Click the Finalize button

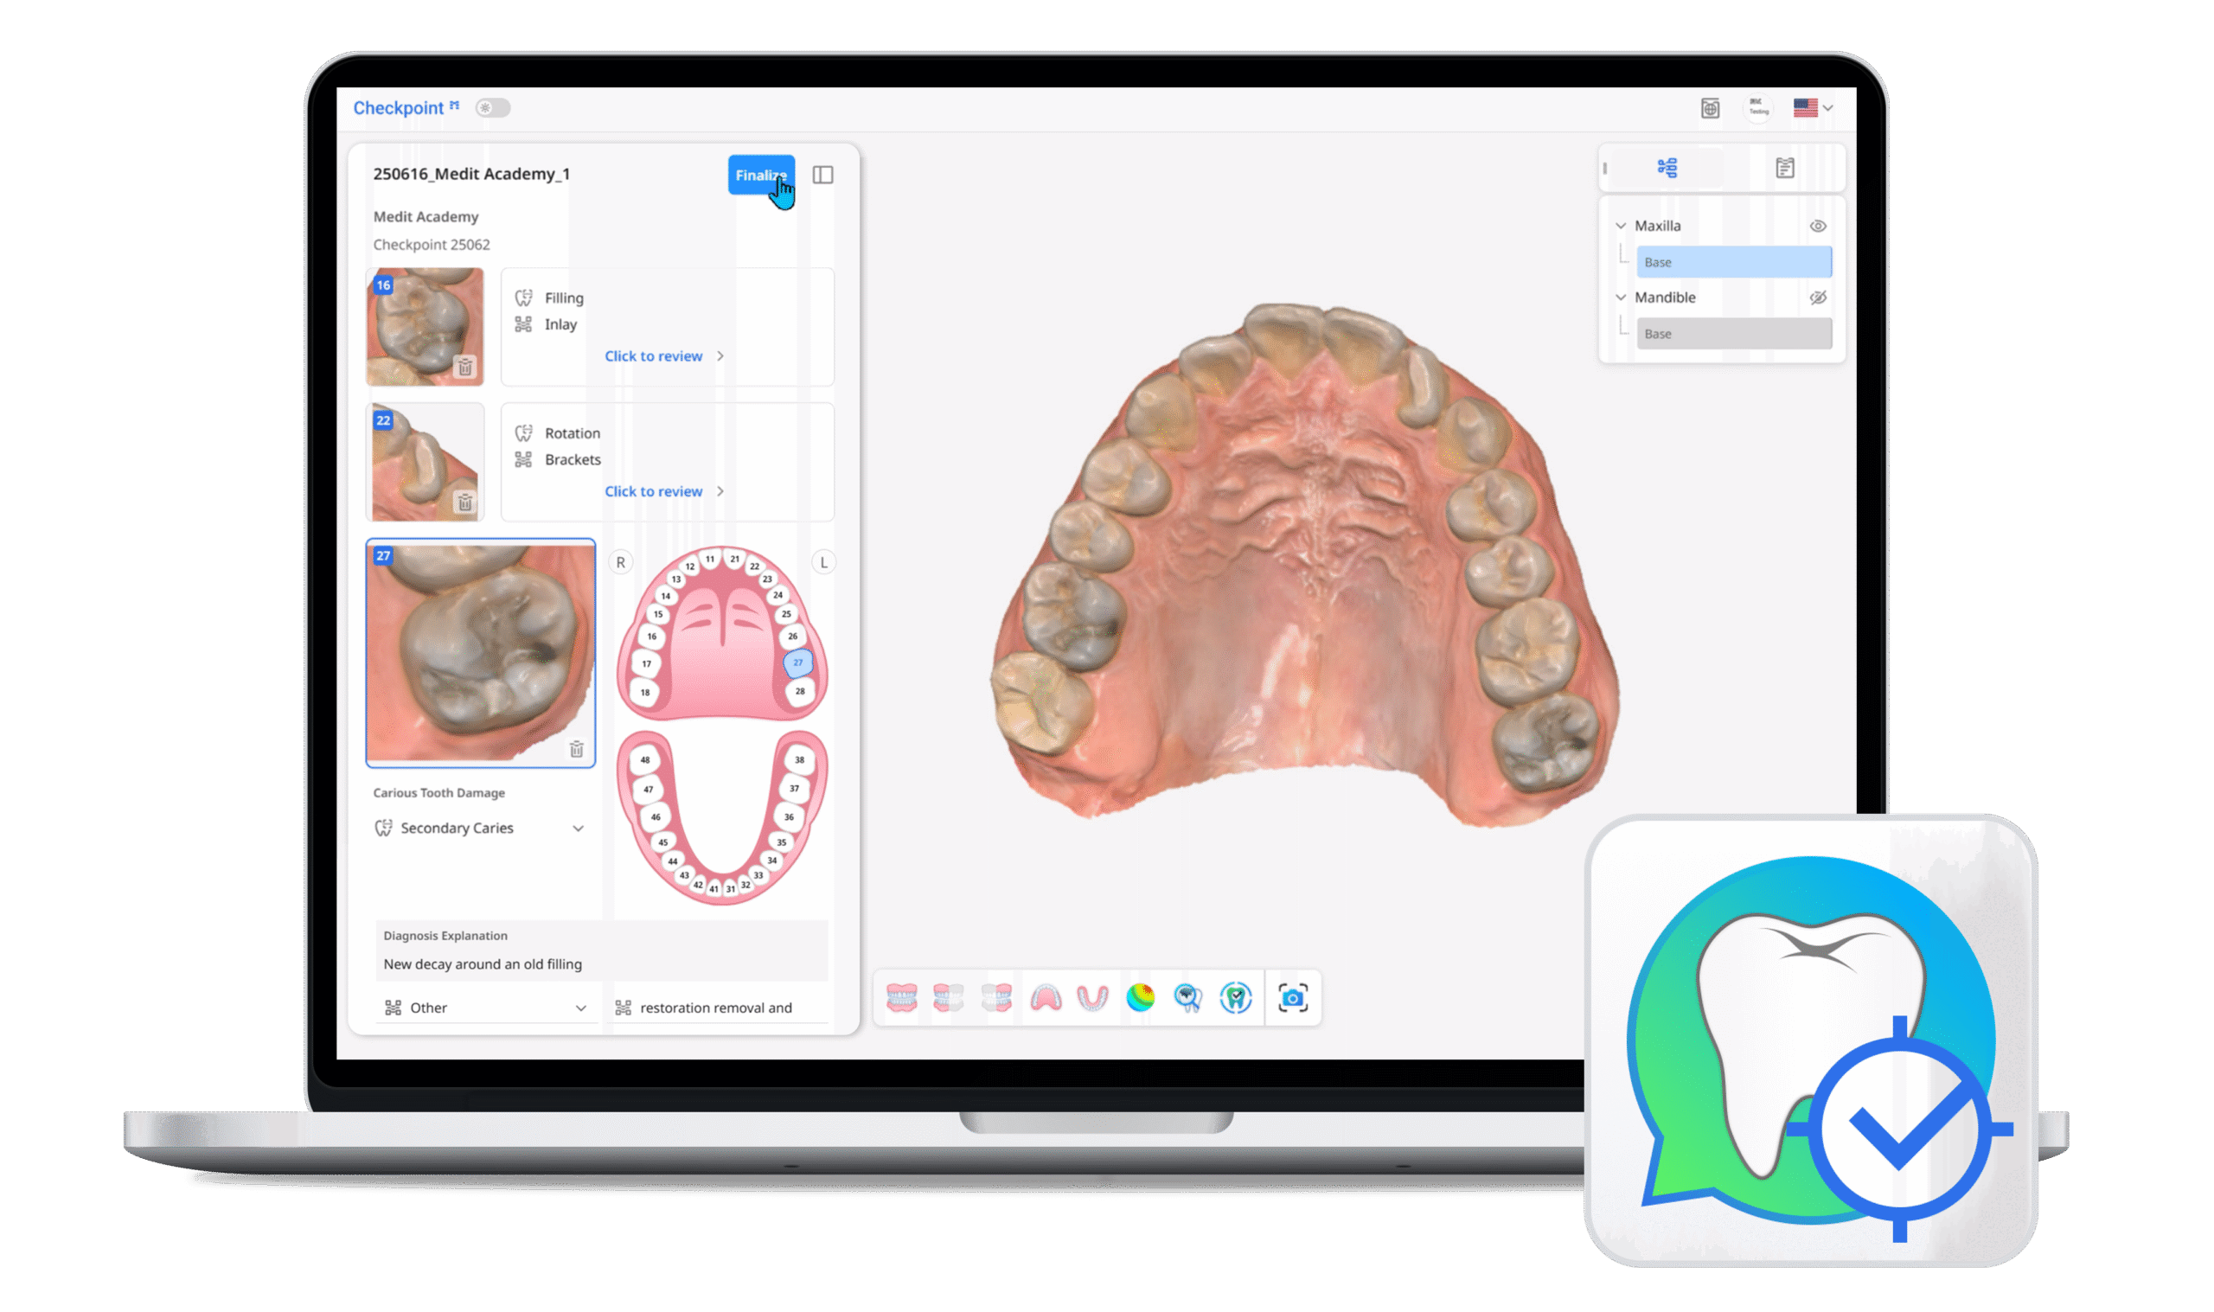tap(760, 175)
